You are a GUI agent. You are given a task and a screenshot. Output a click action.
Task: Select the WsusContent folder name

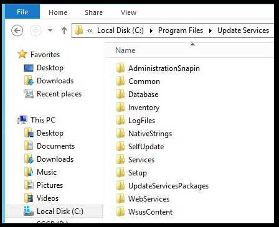[150, 212]
